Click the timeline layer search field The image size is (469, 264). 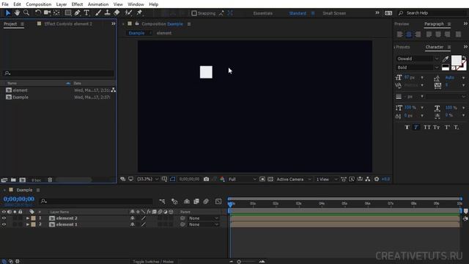pos(96,201)
